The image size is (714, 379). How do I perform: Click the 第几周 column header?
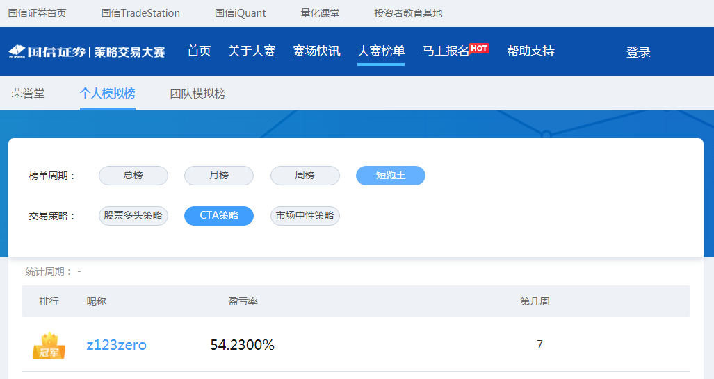point(535,301)
